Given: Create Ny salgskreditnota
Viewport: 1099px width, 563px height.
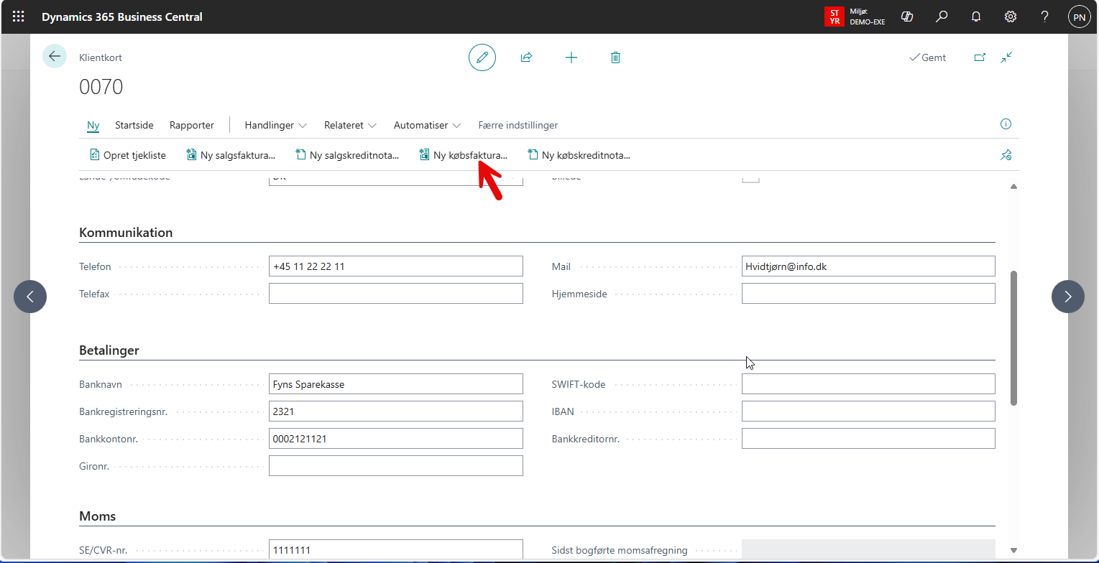Looking at the screenshot, I should pos(347,154).
